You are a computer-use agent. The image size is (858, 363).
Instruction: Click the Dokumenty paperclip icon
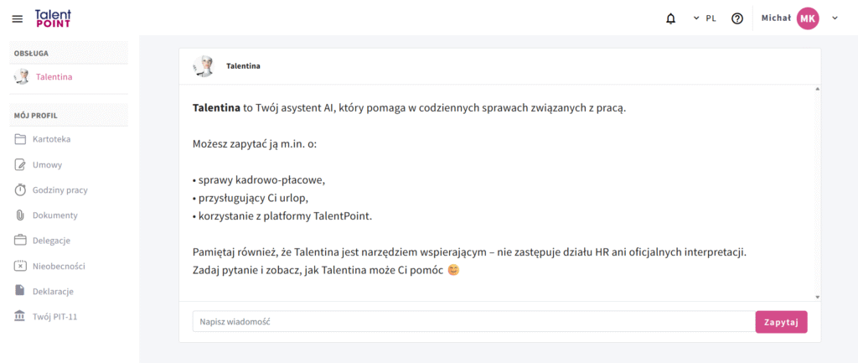20,215
